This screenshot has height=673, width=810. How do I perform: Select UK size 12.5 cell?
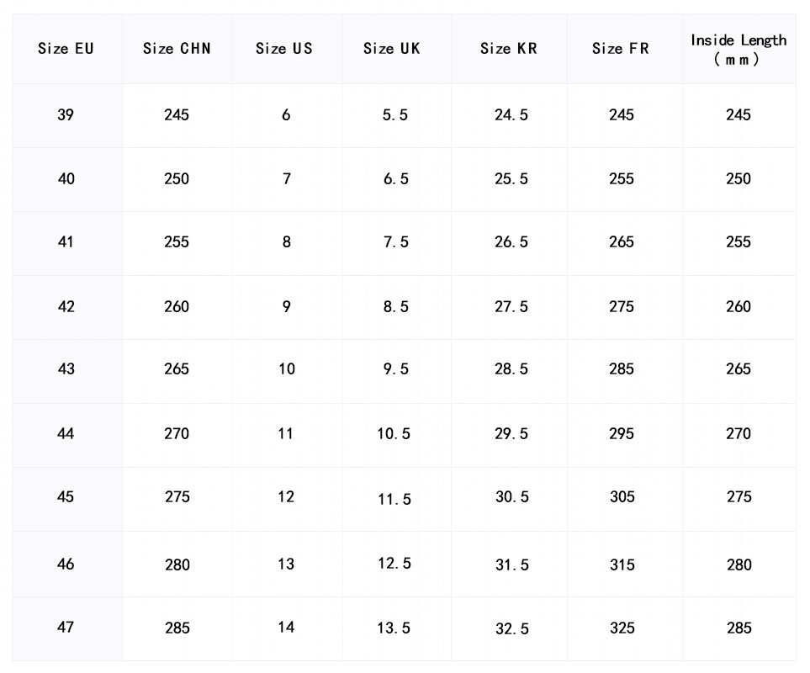click(x=394, y=564)
